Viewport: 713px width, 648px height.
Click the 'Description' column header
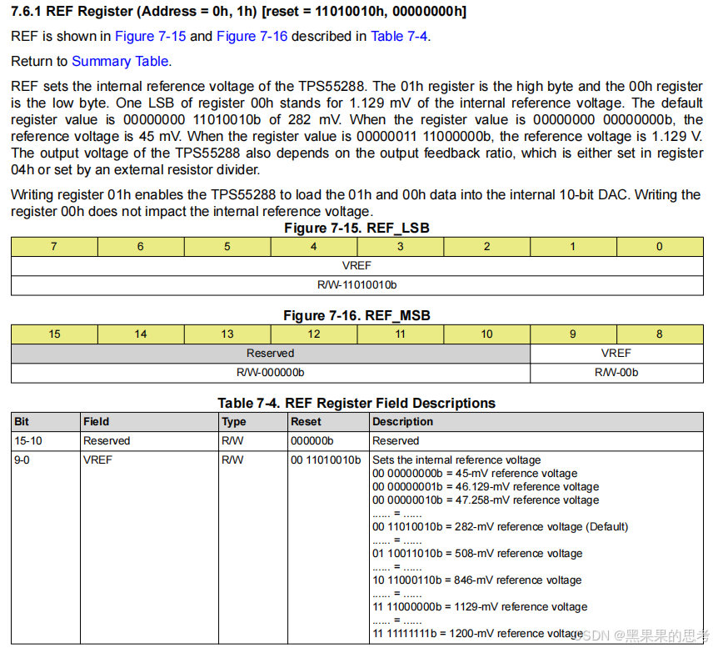tap(536, 422)
